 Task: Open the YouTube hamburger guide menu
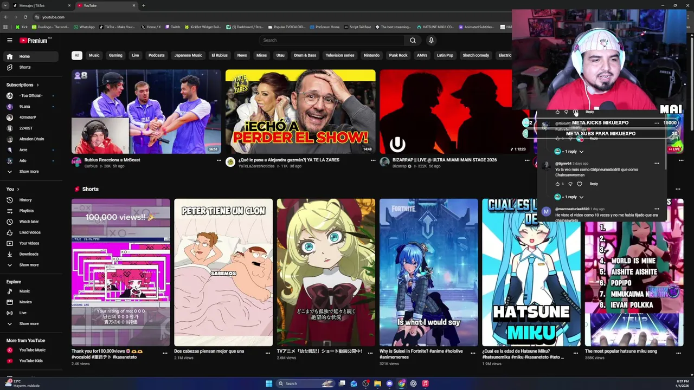pos(9,40)
